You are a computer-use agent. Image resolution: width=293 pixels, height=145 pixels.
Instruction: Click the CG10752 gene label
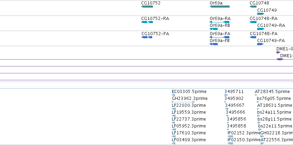click(x=151, y=3)
